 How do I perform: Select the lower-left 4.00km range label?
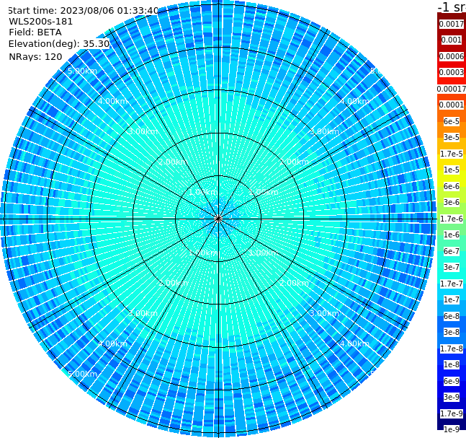pos(112,343)
